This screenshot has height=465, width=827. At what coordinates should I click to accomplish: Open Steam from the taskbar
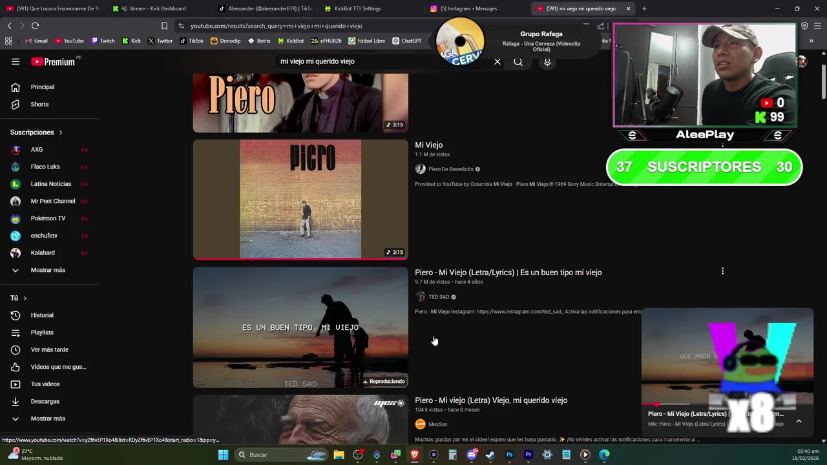point(490,455)
